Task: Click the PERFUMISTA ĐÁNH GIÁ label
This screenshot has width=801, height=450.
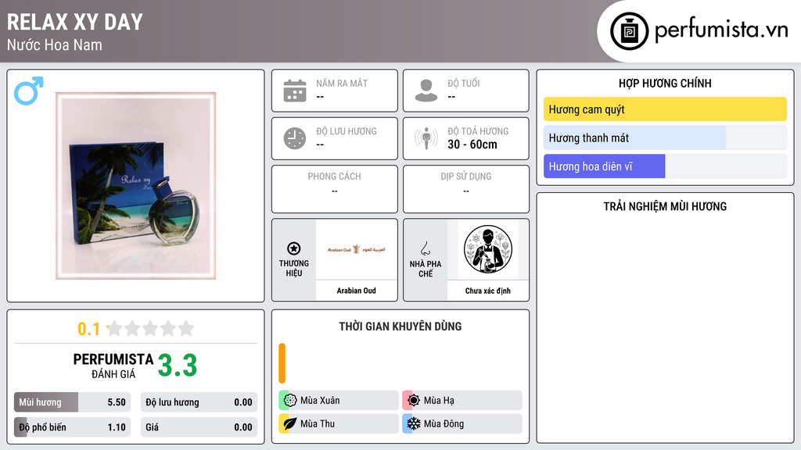Action: tap(113, 366)
